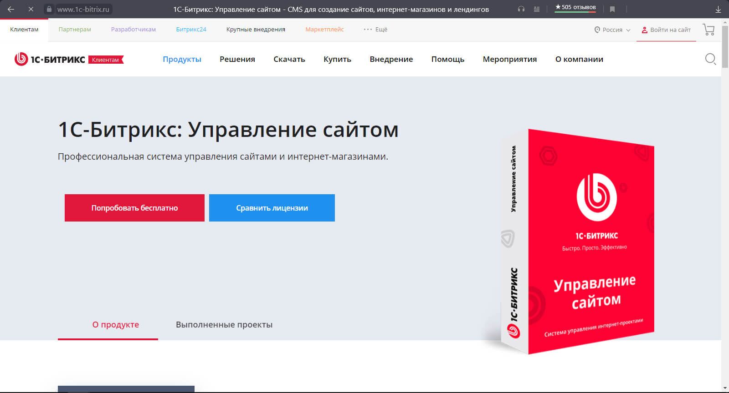Open the 505 отзывов site rating
The height and width of the screenshot is (393, 729).
(575, 8)
